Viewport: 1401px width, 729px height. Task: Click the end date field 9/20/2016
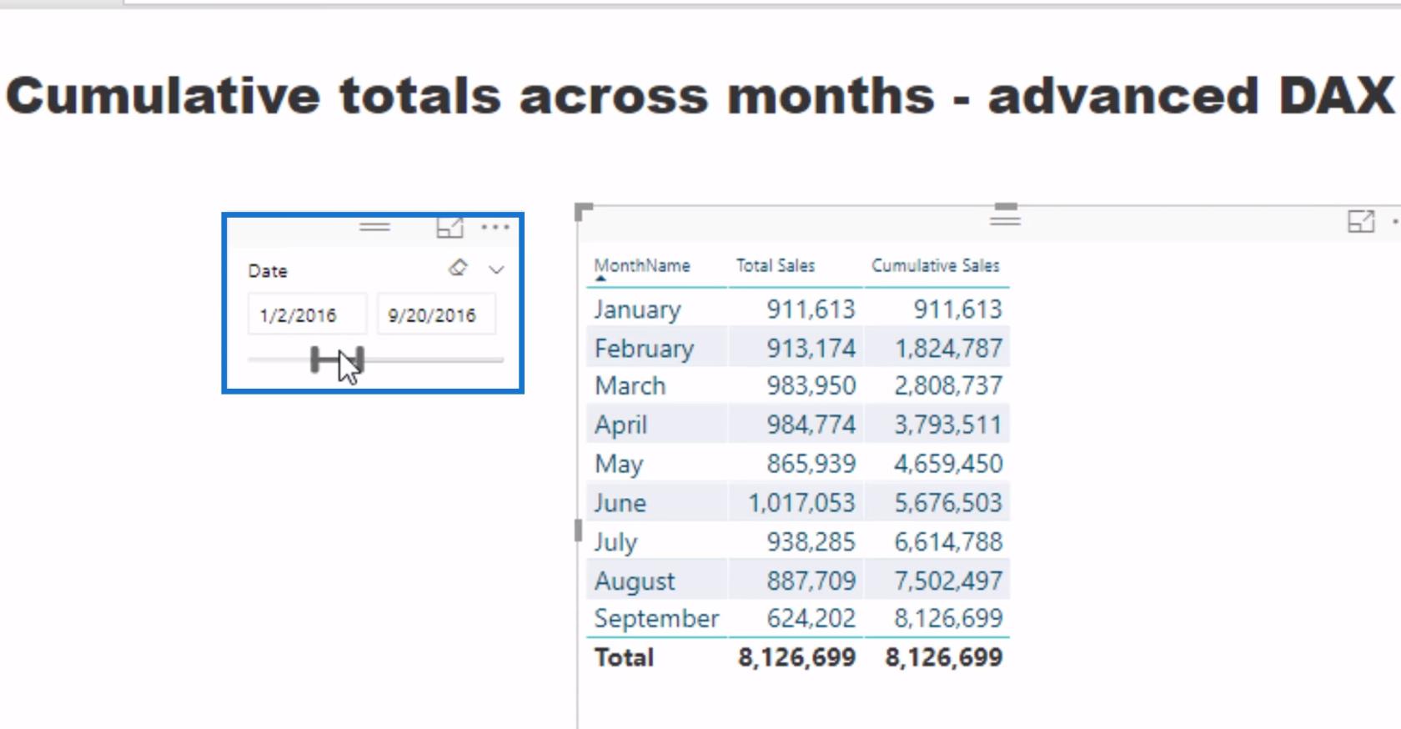click(436, 314)
